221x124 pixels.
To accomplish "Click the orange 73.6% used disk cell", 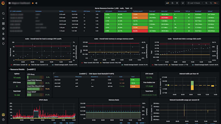I will [x=135, y=86].
